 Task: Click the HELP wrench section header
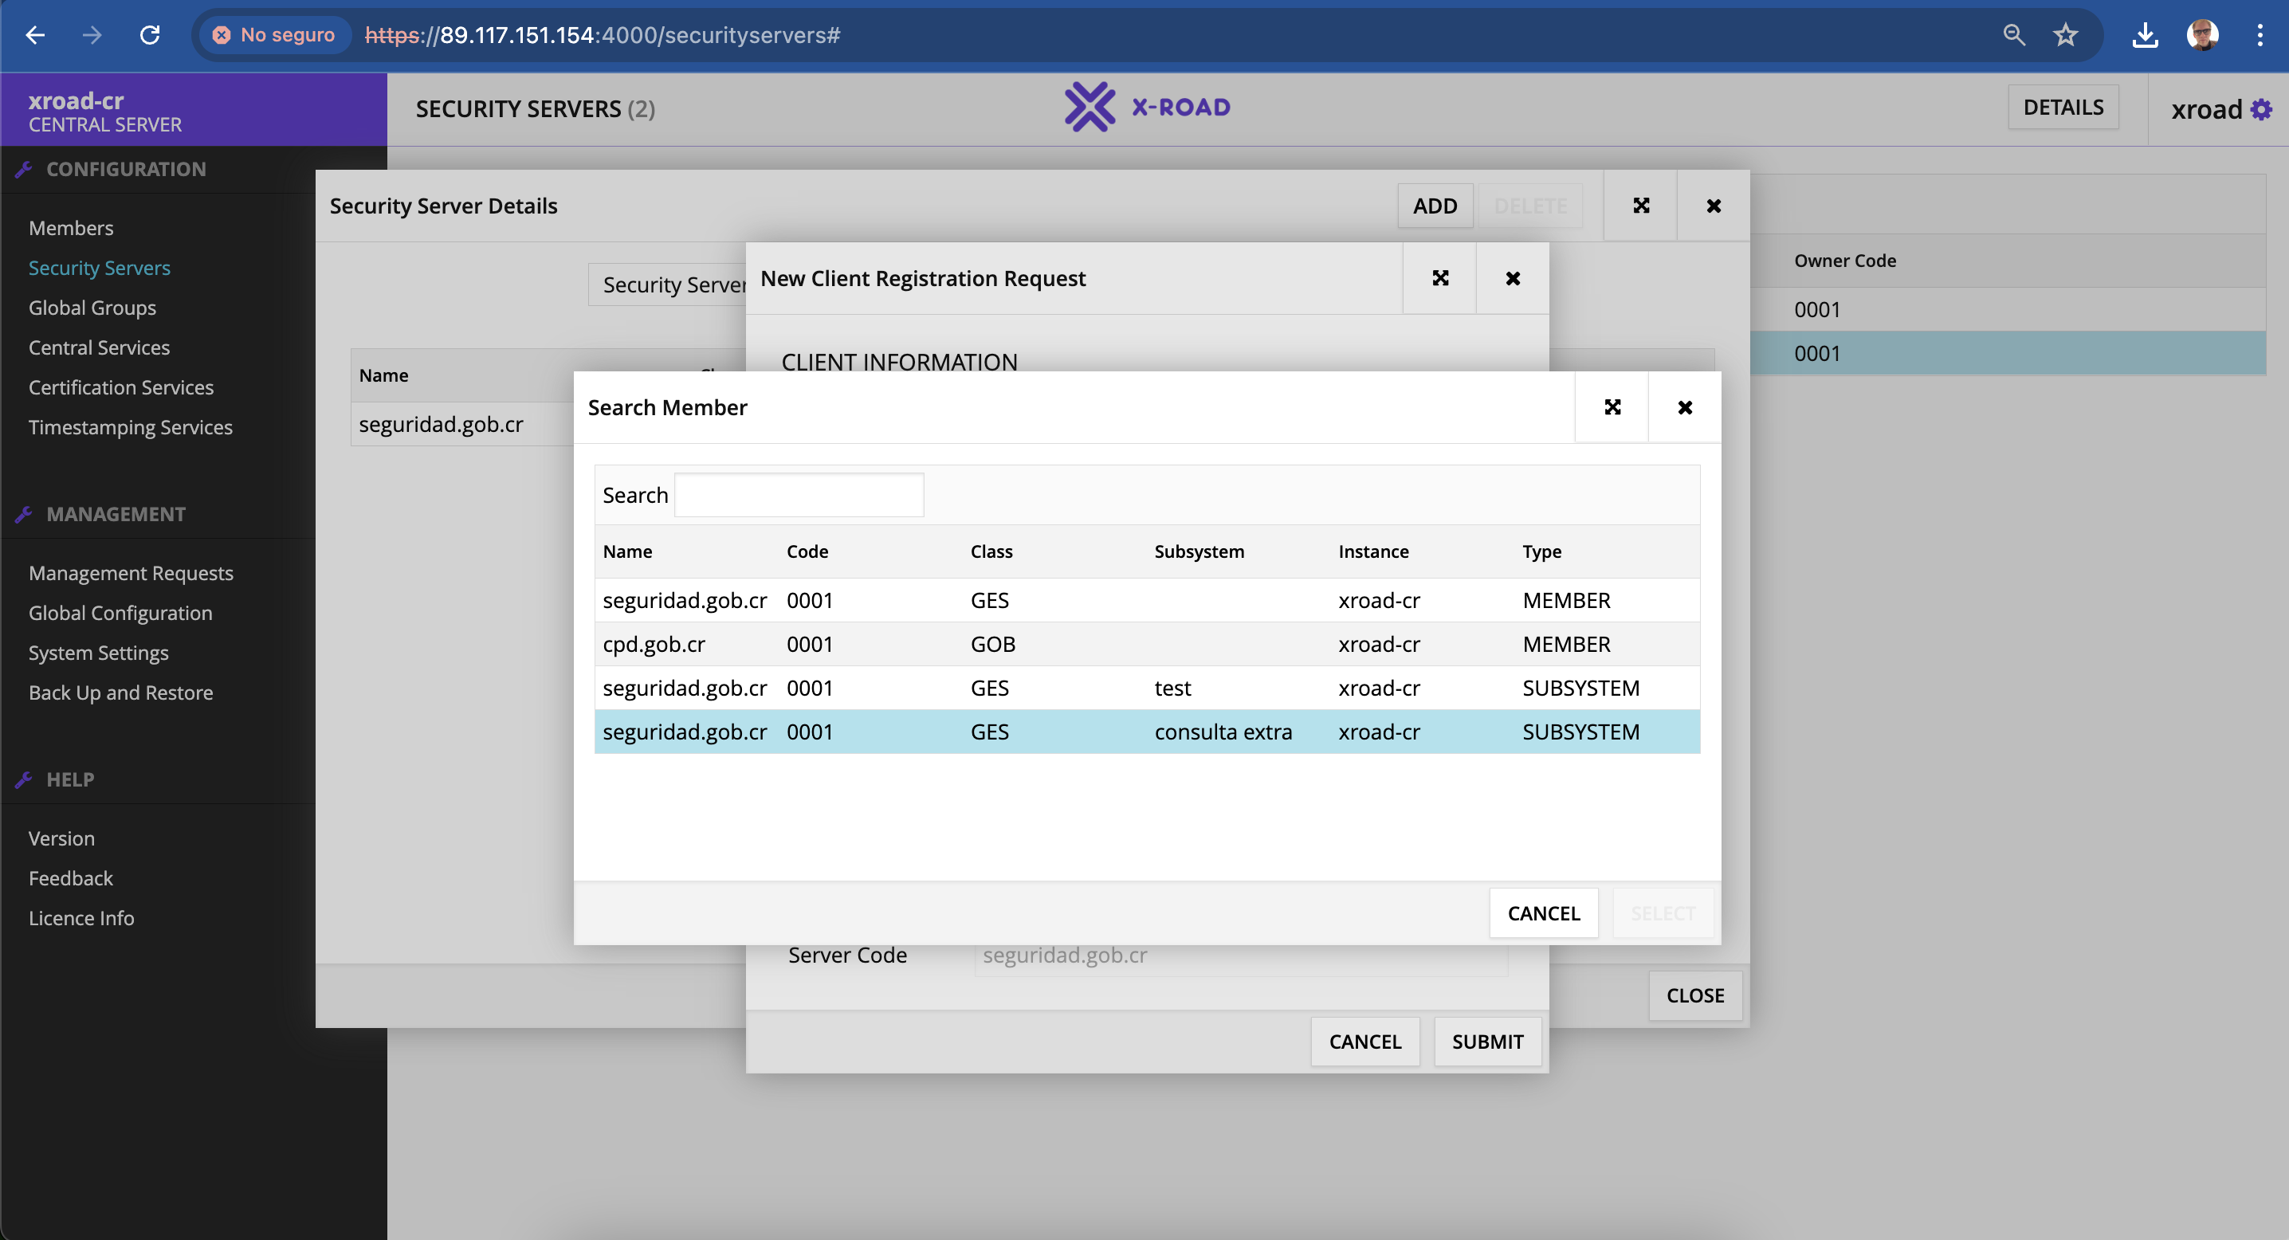click(x=69, y=779)
